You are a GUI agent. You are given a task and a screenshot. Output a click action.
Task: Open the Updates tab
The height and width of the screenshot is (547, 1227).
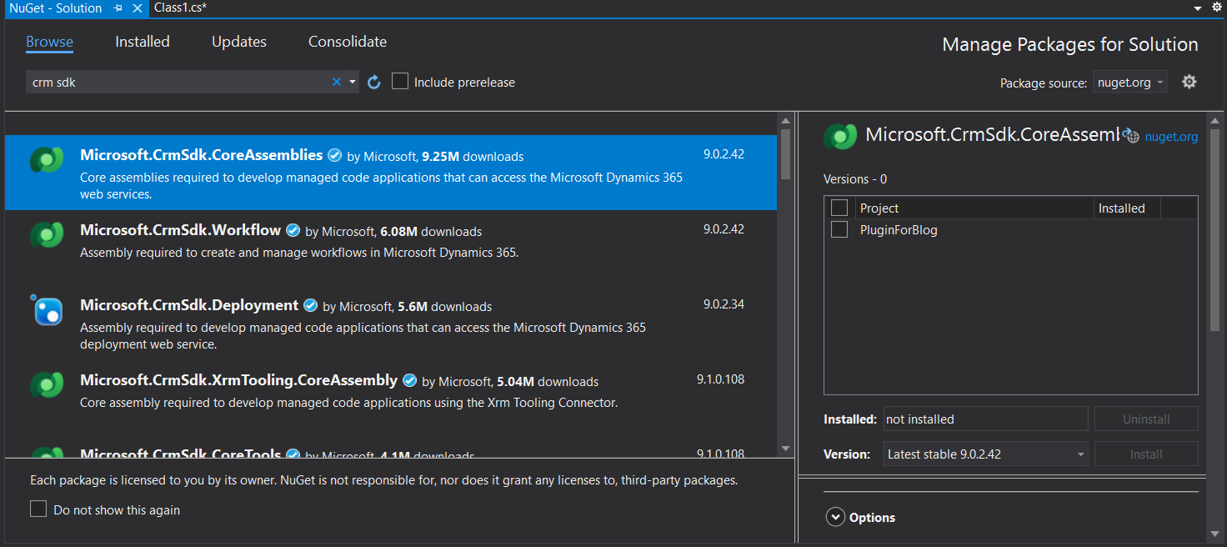(239, 42)
